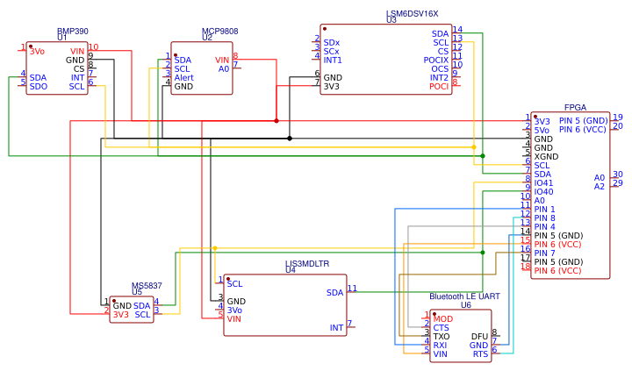Select the red POCI pin label
This screenshot has width=632, height=371.
click(439, 86)
